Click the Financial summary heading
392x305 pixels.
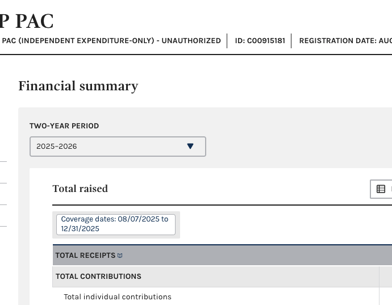coord(78,86)
